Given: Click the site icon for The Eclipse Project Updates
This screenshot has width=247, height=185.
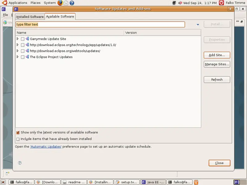Looking at the screenshot, I should pyautogui.click(x=27, y=57).
